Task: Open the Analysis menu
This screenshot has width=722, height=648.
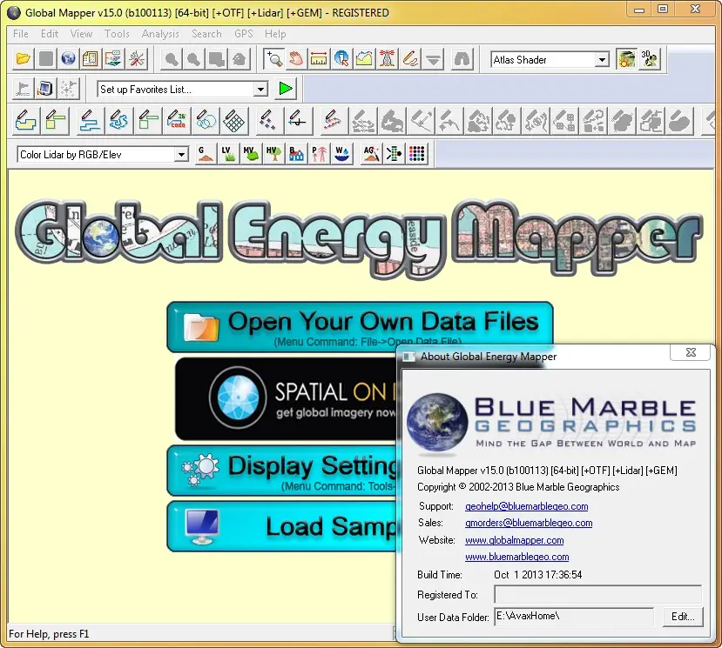Action: click(x=160, y=34)
